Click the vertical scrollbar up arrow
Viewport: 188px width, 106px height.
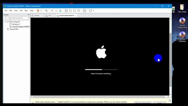(x=170, y=19)
